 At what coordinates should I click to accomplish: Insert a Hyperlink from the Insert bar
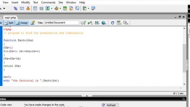point(15,8)
